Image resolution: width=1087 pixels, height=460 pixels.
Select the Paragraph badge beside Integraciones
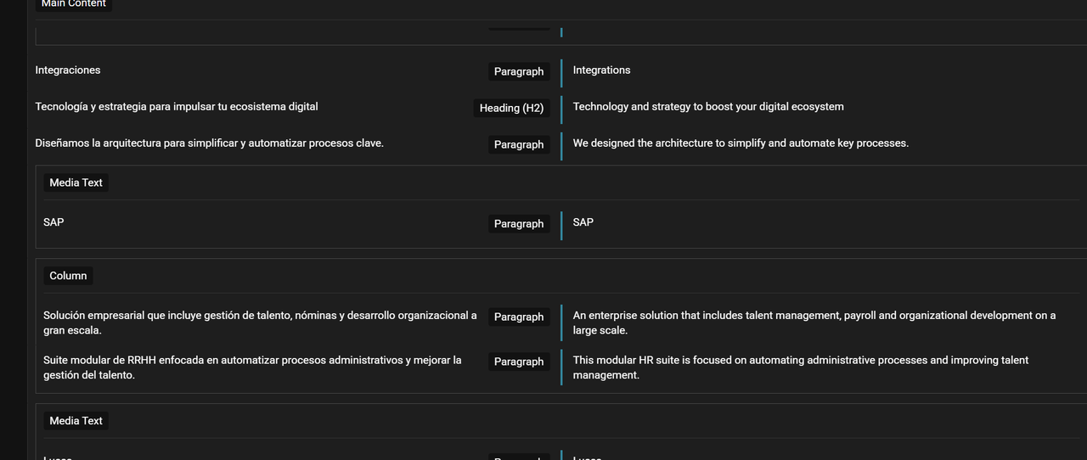(x=519, y=71)
